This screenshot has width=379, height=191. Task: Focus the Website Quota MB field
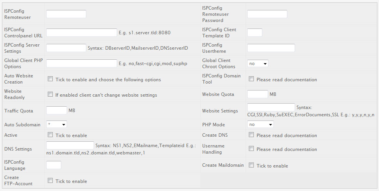pos(258,94)
